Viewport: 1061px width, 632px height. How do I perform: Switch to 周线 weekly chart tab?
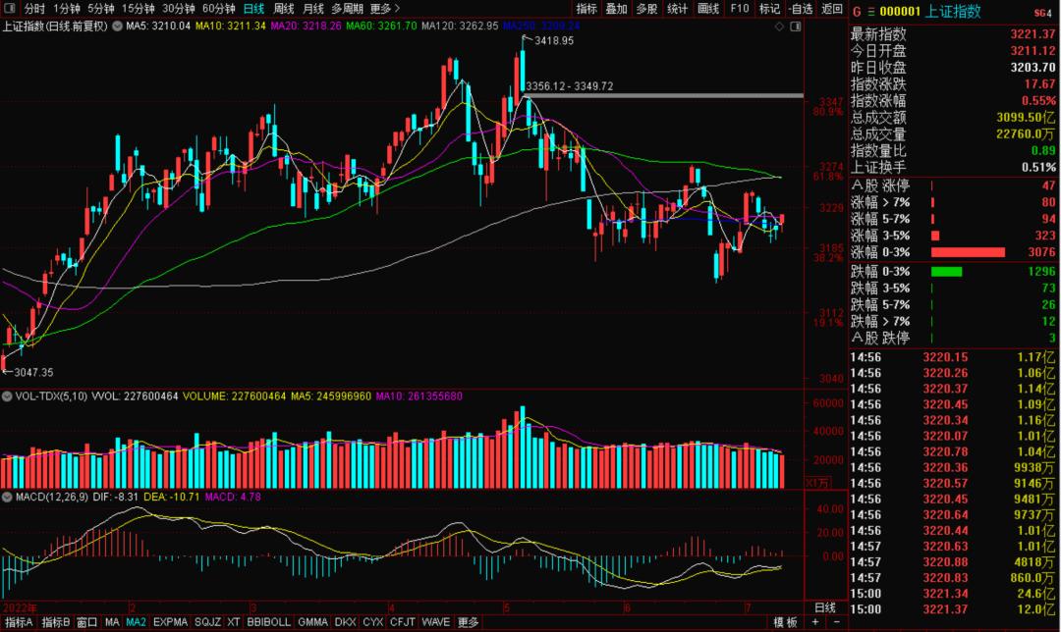point(284,8)
